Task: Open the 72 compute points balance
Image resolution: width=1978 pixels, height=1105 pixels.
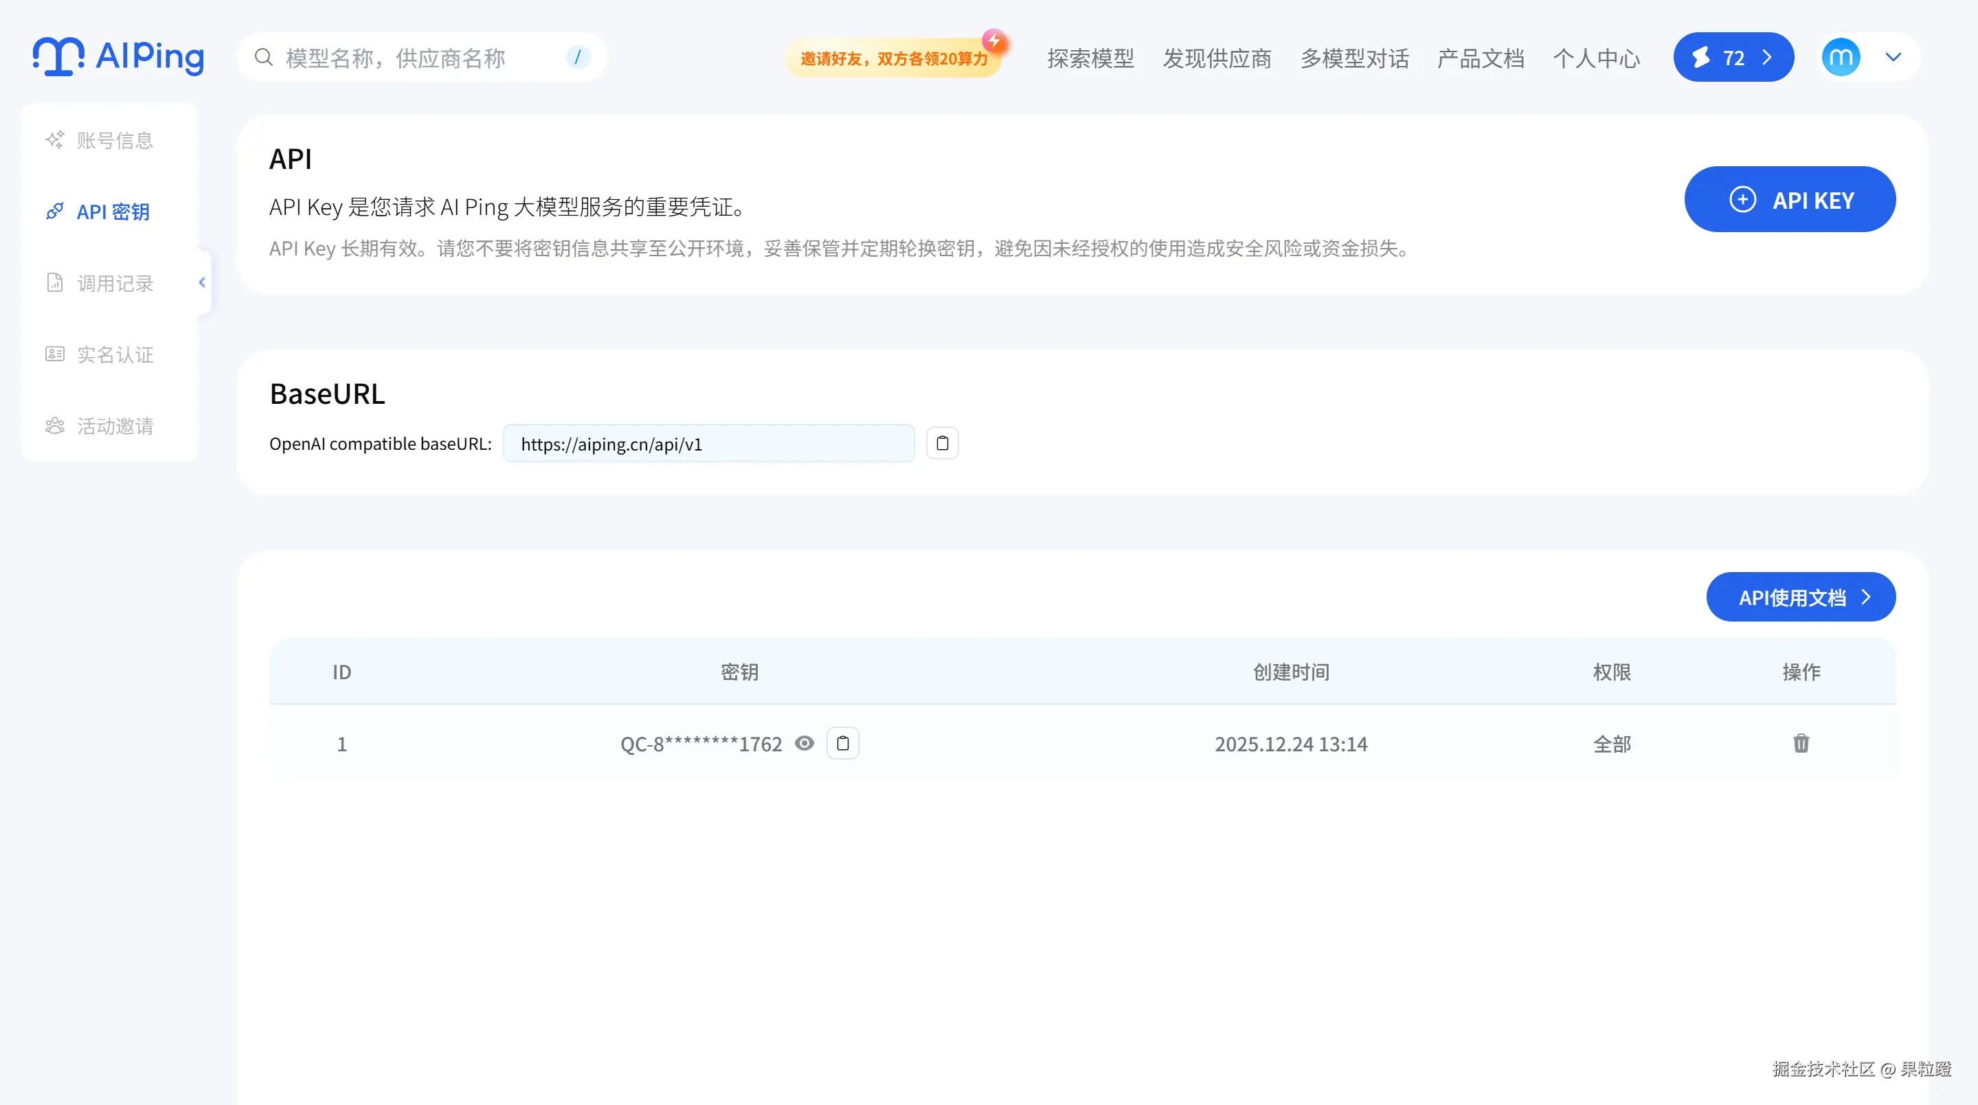Action: point(1733,58)
